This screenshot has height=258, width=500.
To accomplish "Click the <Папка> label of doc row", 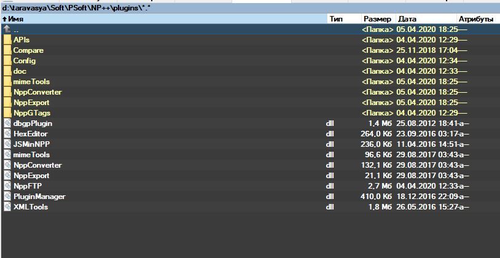I will [378, 71].
